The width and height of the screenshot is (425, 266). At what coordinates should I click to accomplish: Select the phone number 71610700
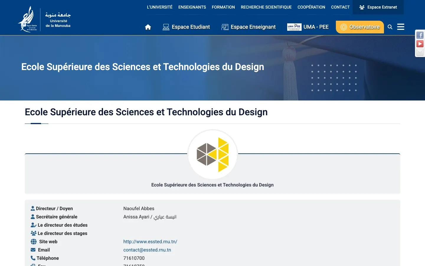(x=134, y=258)
